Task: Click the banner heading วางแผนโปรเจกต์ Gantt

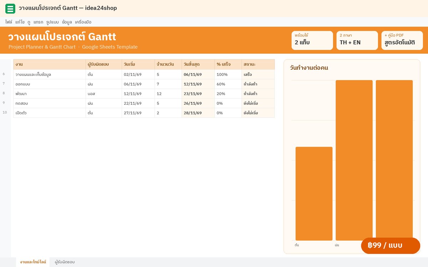Action: tap(62, 37)
